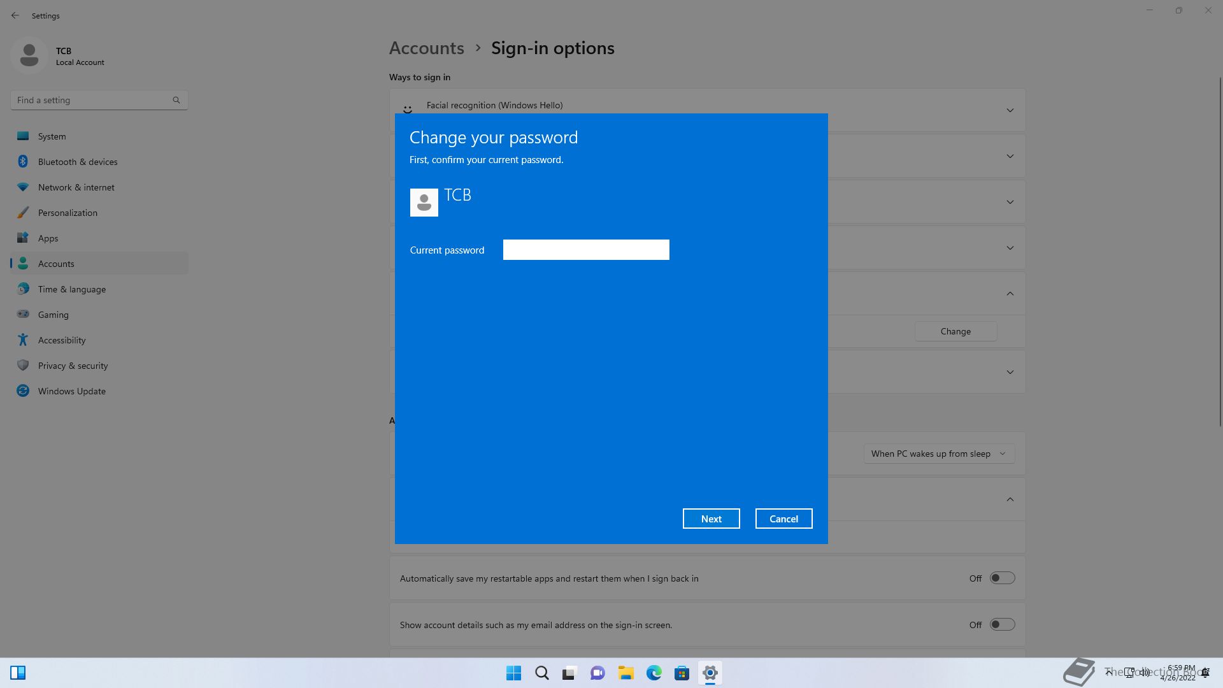Click the Accounts breadcrumb link

(x=427, y=48)
